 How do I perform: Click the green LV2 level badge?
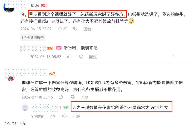tap(66, 108)
